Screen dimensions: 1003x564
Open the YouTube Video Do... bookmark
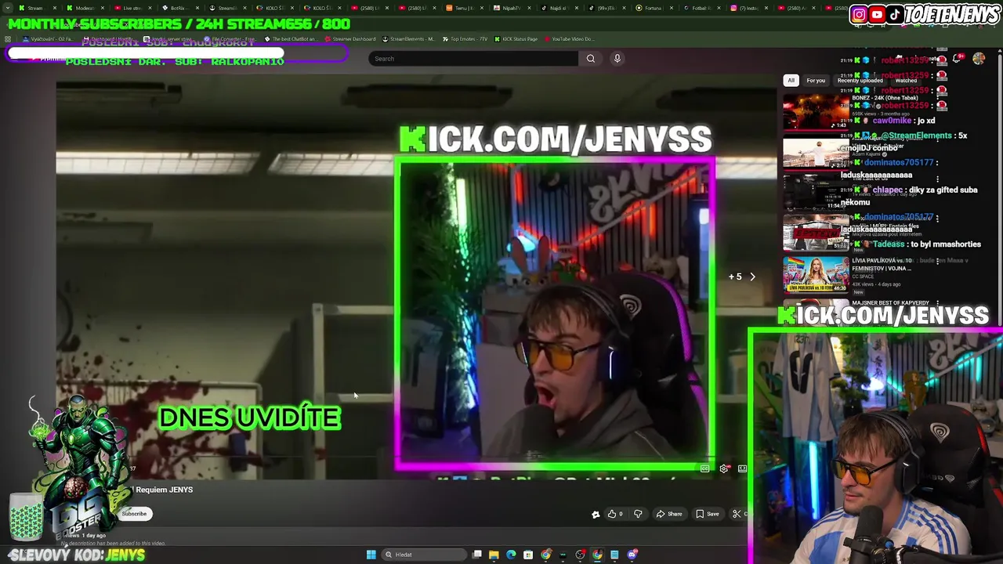click(568, 38)
